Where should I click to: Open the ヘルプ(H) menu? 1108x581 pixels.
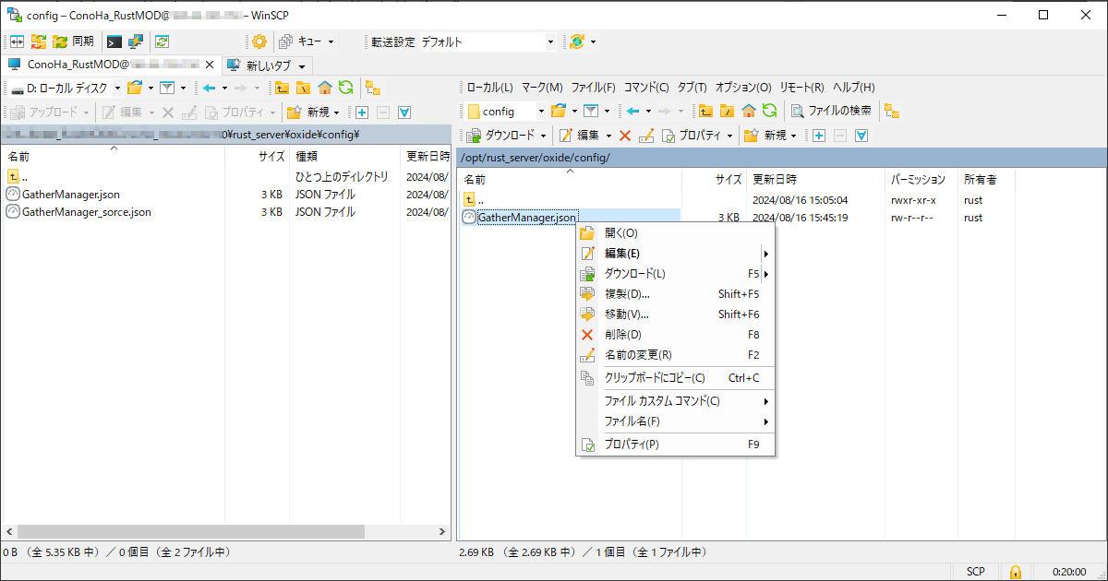[853, 88]
